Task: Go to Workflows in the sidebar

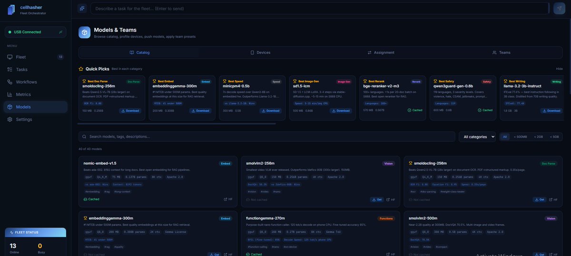Action: click(36, 82)
